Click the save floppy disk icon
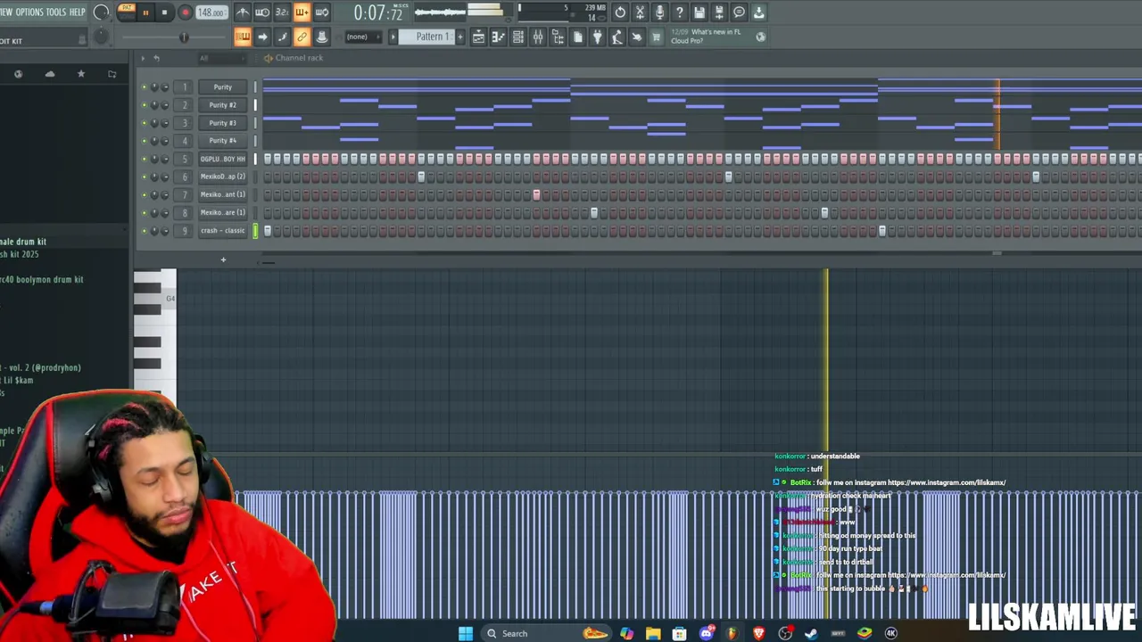The image size is (1142, 642). point(699,12)
